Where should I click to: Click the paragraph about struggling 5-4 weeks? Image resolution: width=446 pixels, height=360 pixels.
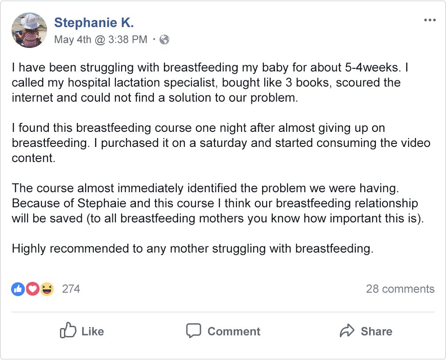(206, 83)
